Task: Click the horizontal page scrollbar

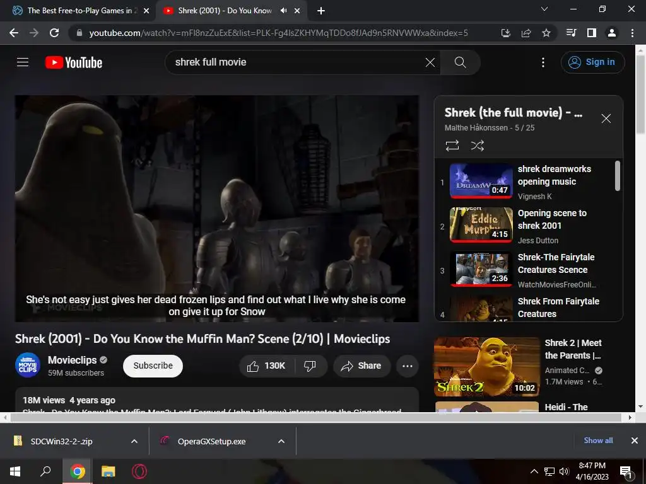Action: 315,417
